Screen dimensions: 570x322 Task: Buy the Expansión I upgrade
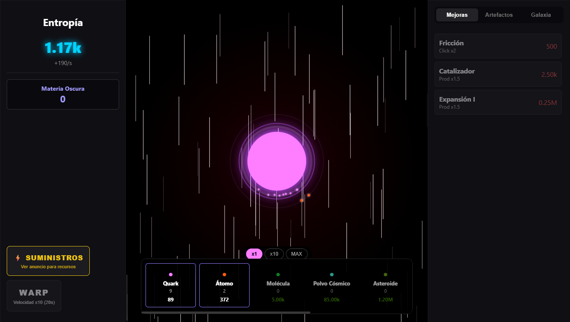[498, 102]
